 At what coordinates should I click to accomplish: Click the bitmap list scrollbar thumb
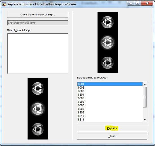point(145,97)
